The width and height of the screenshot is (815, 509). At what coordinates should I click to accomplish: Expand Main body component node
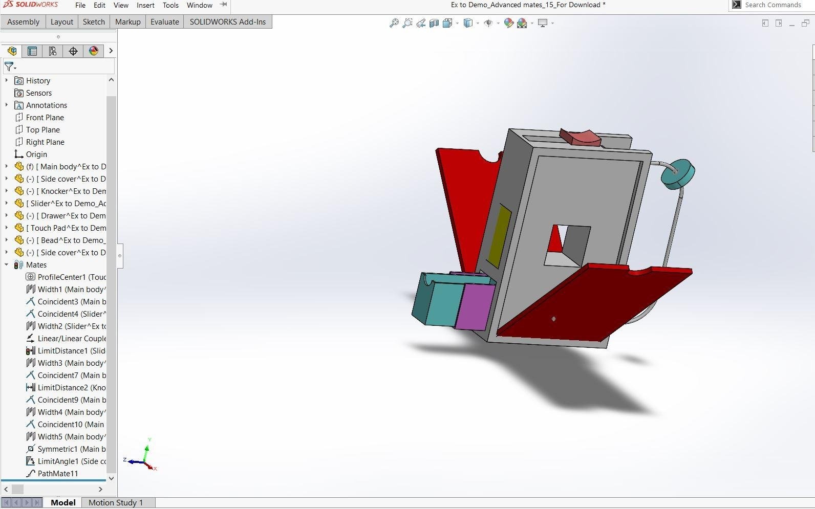(6, 166)
